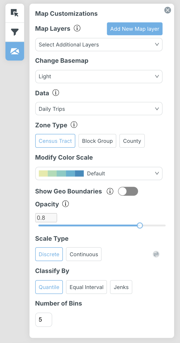Switch scale type to Continuous
The height and width of the screenshot is (343, 180).
pyautogui.click(x=84, y=254)
